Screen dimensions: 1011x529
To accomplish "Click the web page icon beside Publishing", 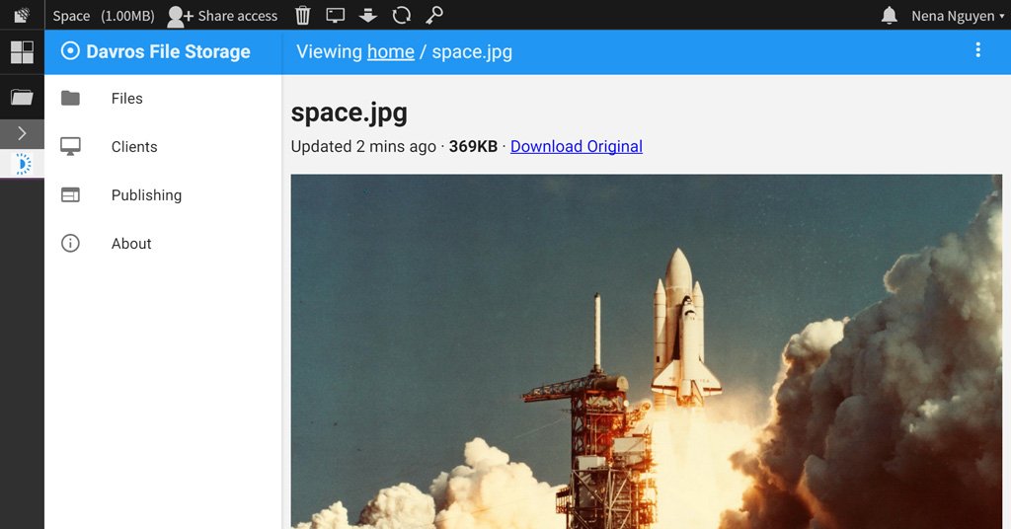I will pos(70,194).
